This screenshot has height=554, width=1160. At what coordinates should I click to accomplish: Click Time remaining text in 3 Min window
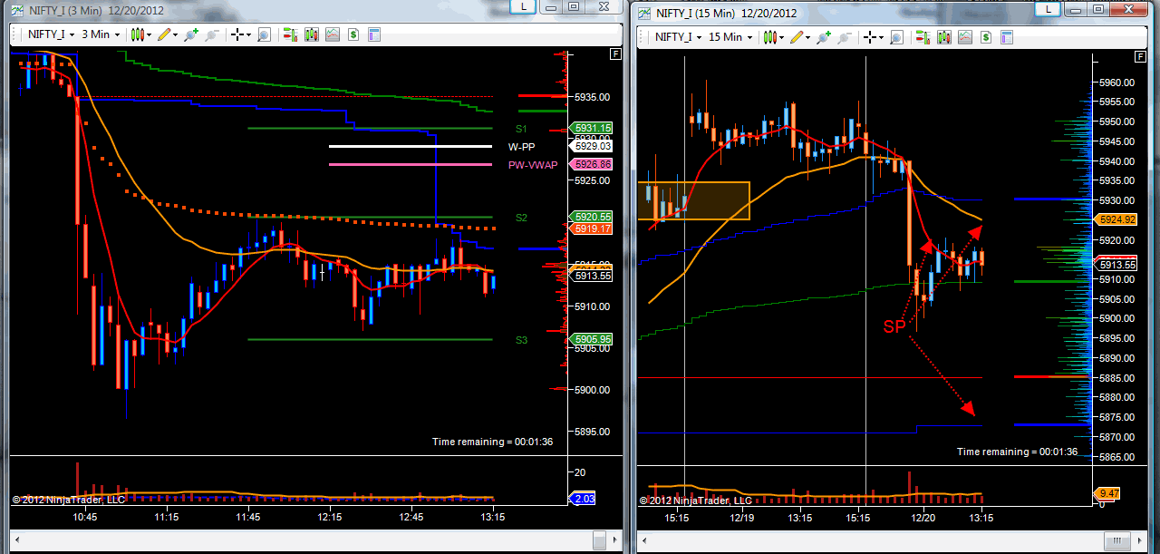click(493, 442)
